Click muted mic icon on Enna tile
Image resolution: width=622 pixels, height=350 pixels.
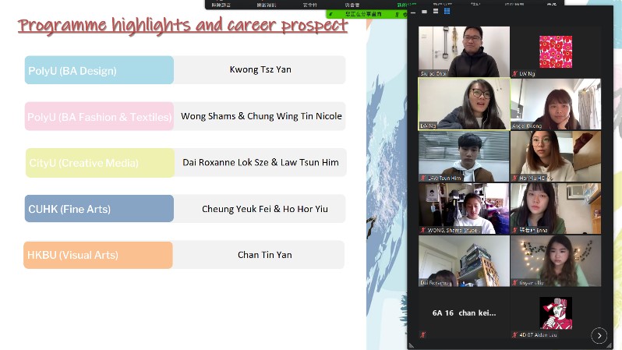click(515, 230)
